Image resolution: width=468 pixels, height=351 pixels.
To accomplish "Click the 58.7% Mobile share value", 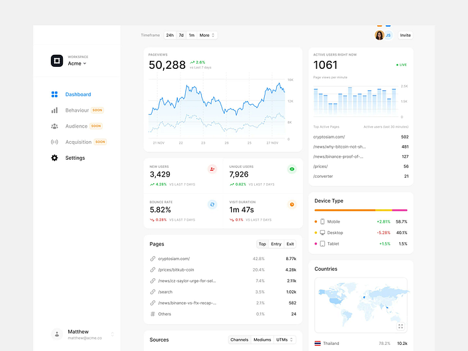I will tap(401, 221).
